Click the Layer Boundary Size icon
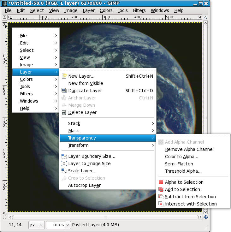Image resolution: width=231 pixels, height=232 pixels. tap(64, 156)
